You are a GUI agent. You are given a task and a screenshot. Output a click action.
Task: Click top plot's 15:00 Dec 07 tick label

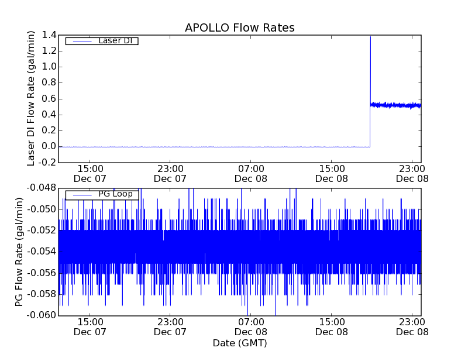[x=90, y=174]
